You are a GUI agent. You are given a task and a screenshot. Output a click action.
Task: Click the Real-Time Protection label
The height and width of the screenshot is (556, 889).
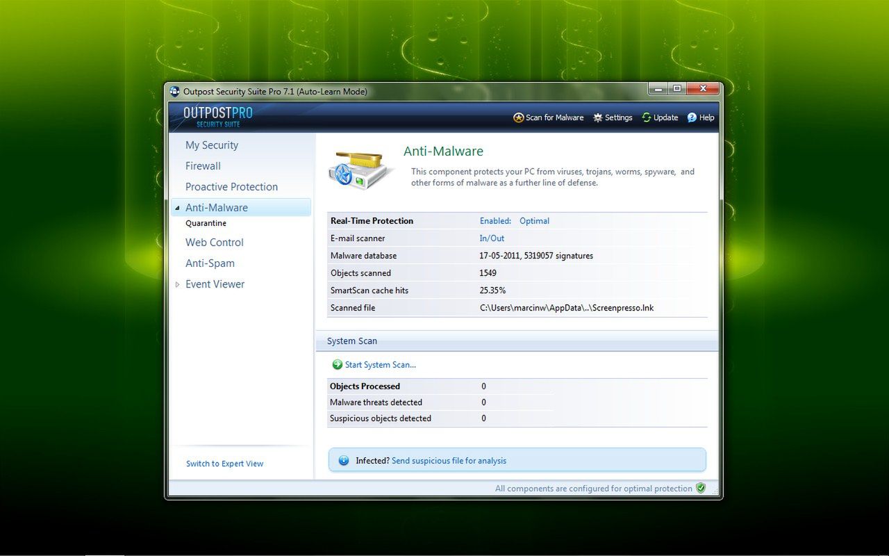372,221
